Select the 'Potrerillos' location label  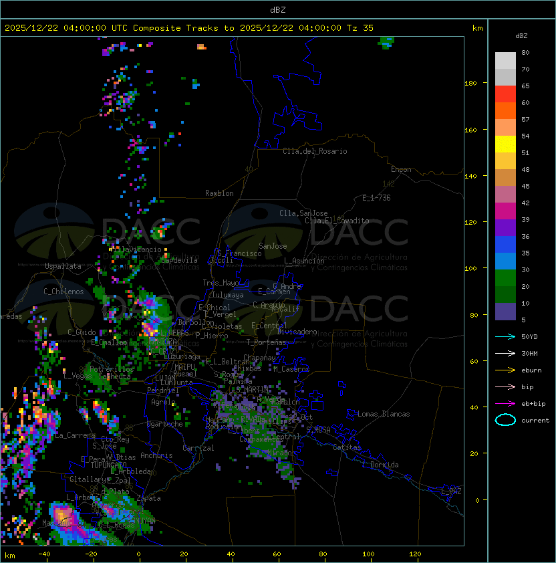112,369
